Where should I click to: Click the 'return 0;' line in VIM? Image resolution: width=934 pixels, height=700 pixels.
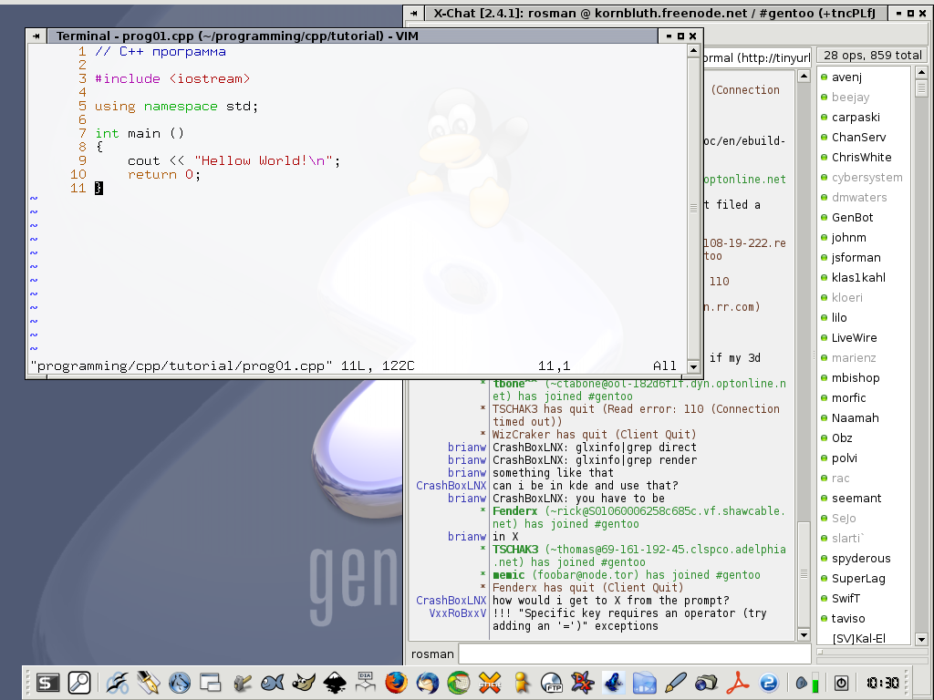[x=164, y=174]
